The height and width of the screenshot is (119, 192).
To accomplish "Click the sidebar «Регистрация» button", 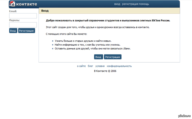I will pos(27,31).
